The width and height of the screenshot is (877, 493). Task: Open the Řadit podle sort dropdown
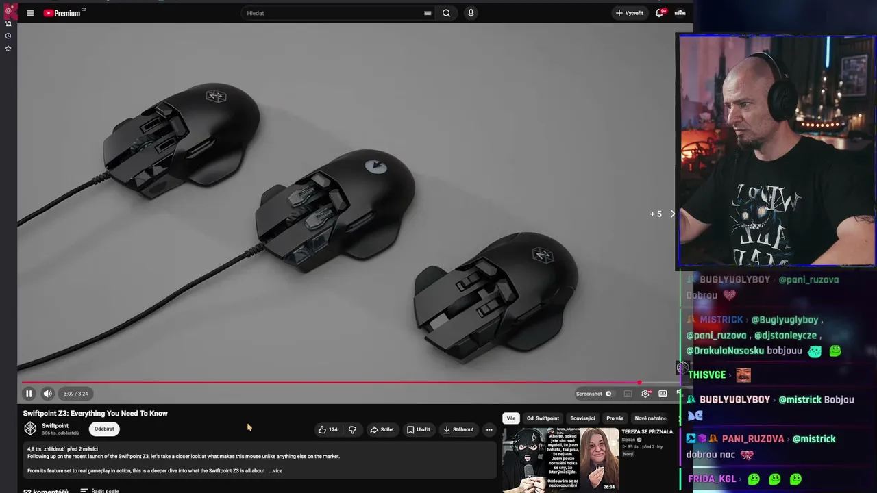point(99,491)
